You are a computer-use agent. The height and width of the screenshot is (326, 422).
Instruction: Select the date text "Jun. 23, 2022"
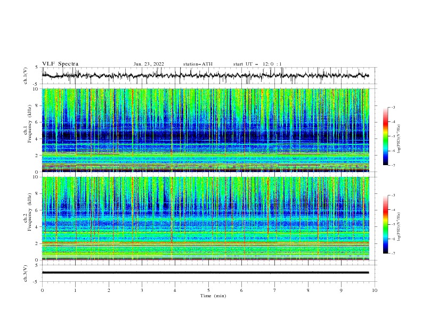149,64
